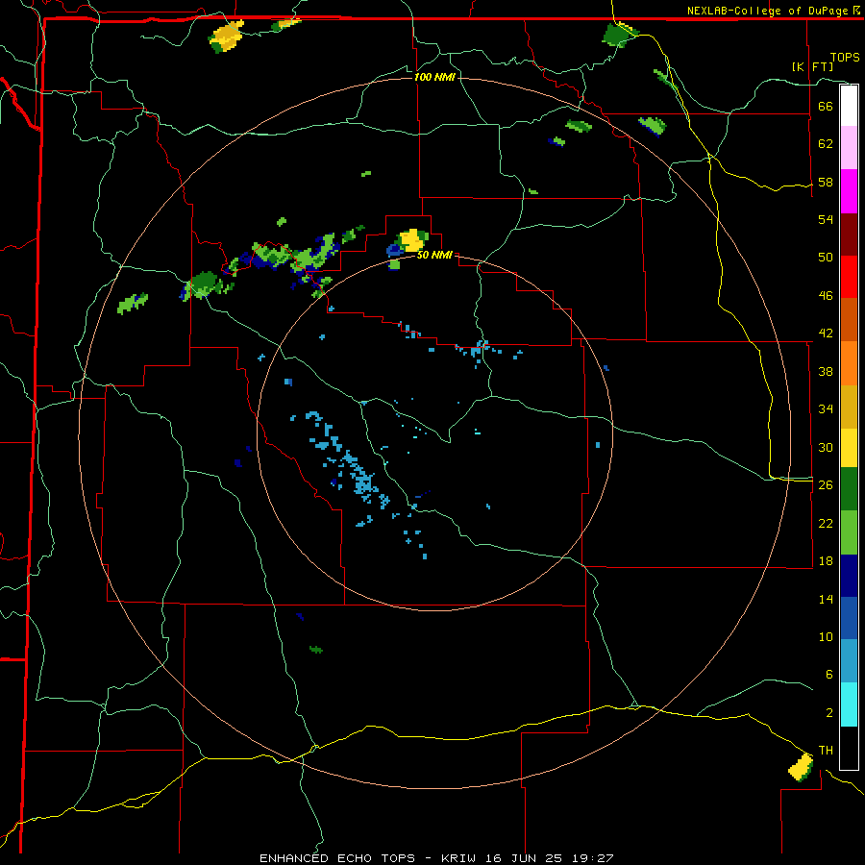Click the "38" legend value

click(x=826, y=371)
